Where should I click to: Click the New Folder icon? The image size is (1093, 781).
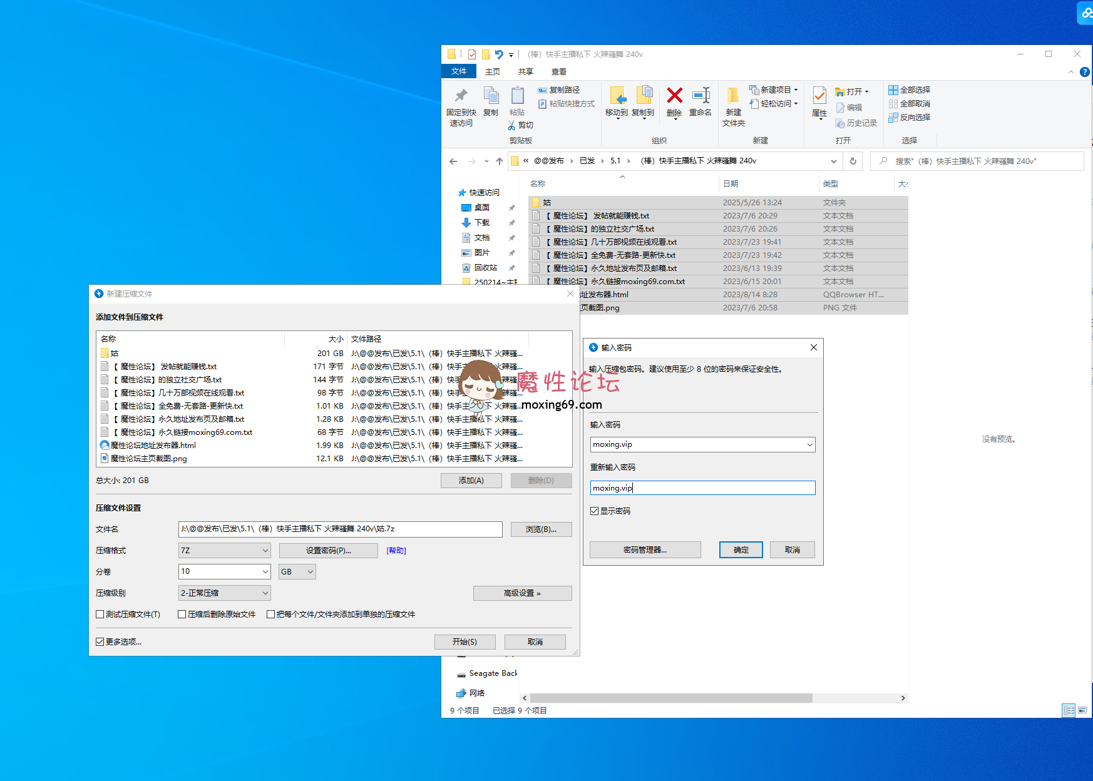(733, 96)
